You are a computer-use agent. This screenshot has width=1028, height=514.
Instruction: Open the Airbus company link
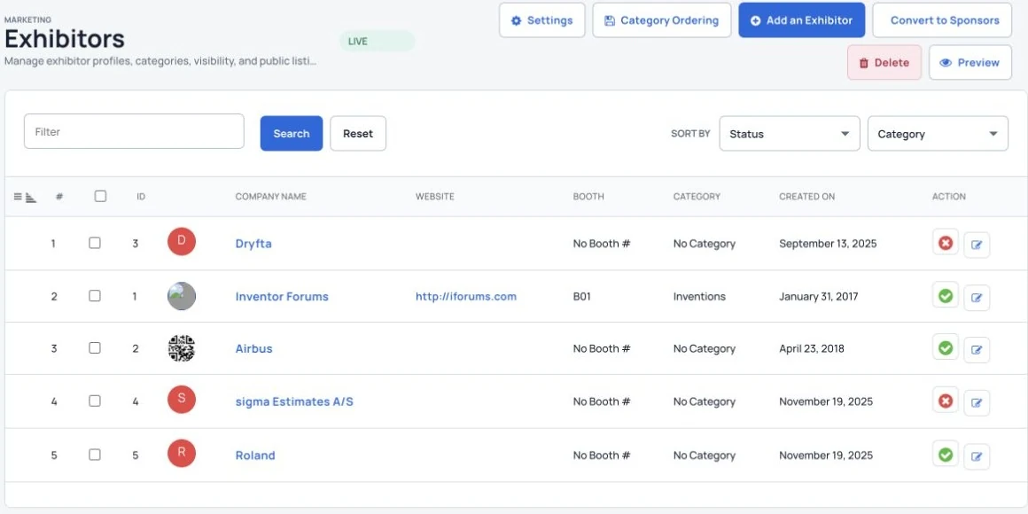click(x=253, y=349)
